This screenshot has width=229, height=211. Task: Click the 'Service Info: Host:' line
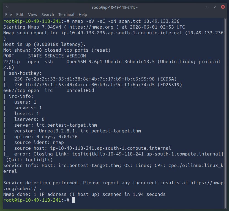point(113,166)
